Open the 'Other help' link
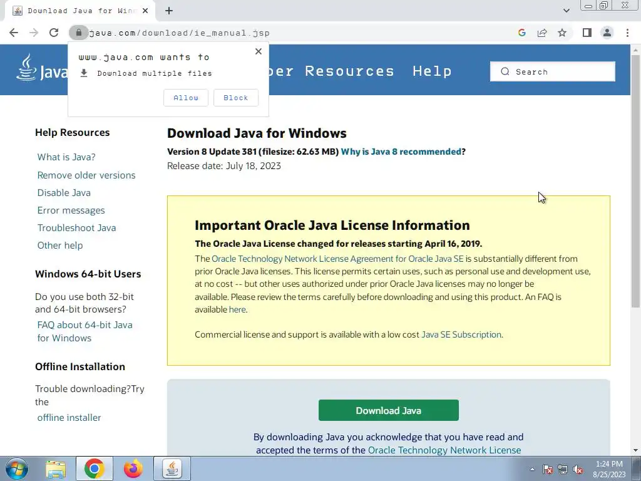Viewport: 641px width, 481px height. pos(60,246)
